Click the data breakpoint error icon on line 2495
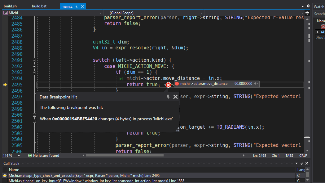The width and height of the screenshot is (325, 183). (x=168, y=85)
